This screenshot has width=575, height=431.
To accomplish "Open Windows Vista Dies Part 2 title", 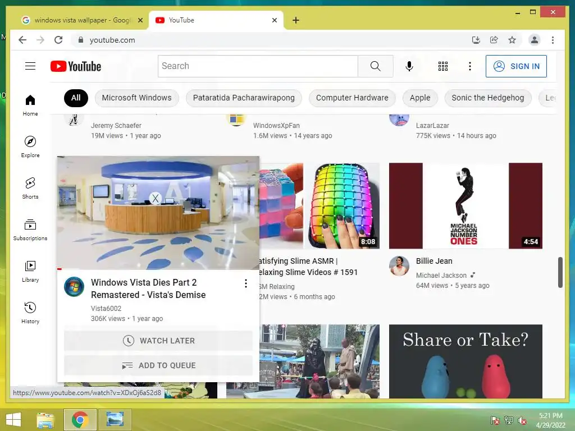I will 148,288.
